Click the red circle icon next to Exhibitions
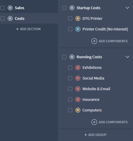 [78, 68]
